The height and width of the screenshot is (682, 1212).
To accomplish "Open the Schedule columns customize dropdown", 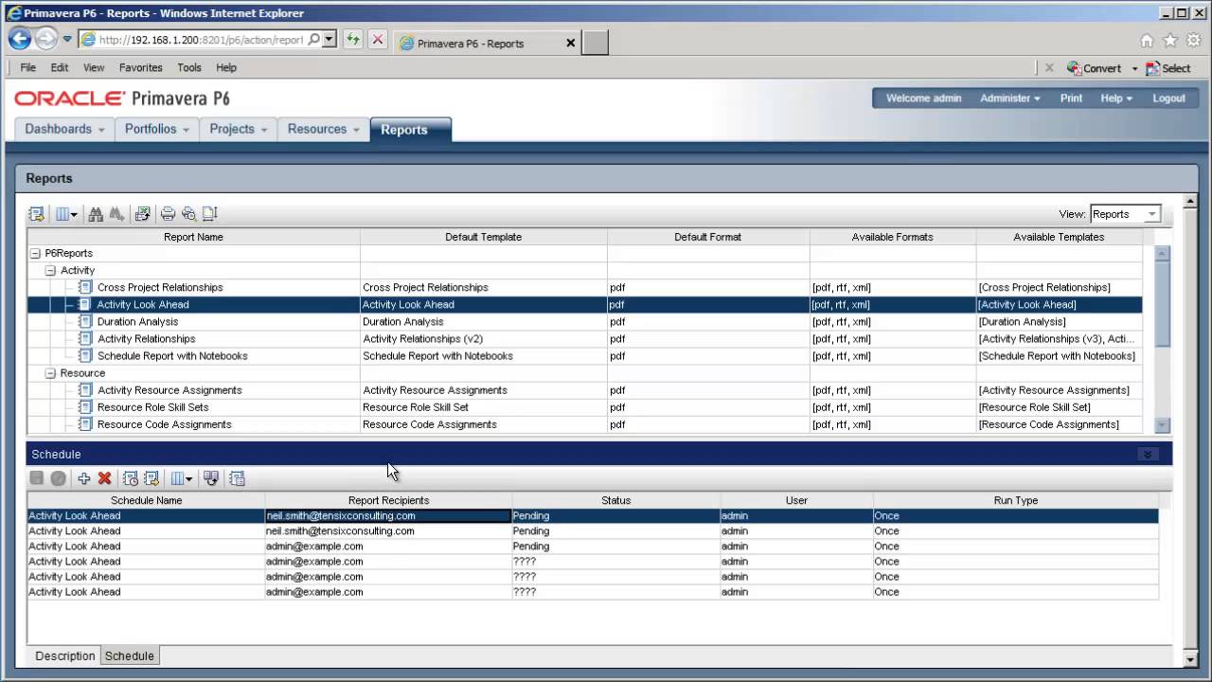I will pos(181,478).
